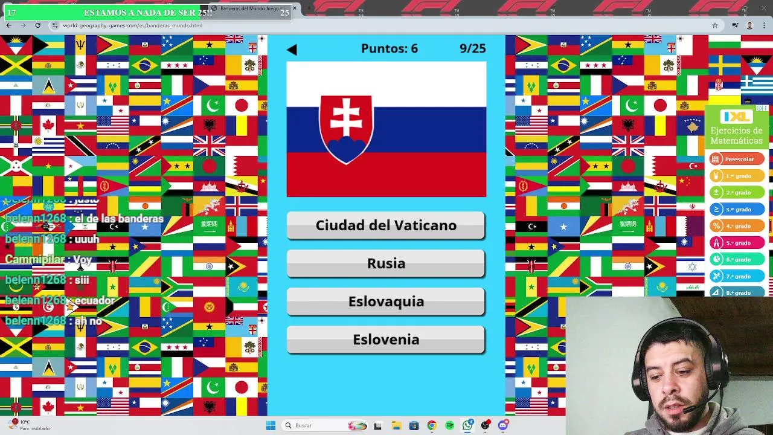The image size is (773, 435).
Task: Click the 9/25 question counter
Action: pyautogui.click(x=473, y=48)
